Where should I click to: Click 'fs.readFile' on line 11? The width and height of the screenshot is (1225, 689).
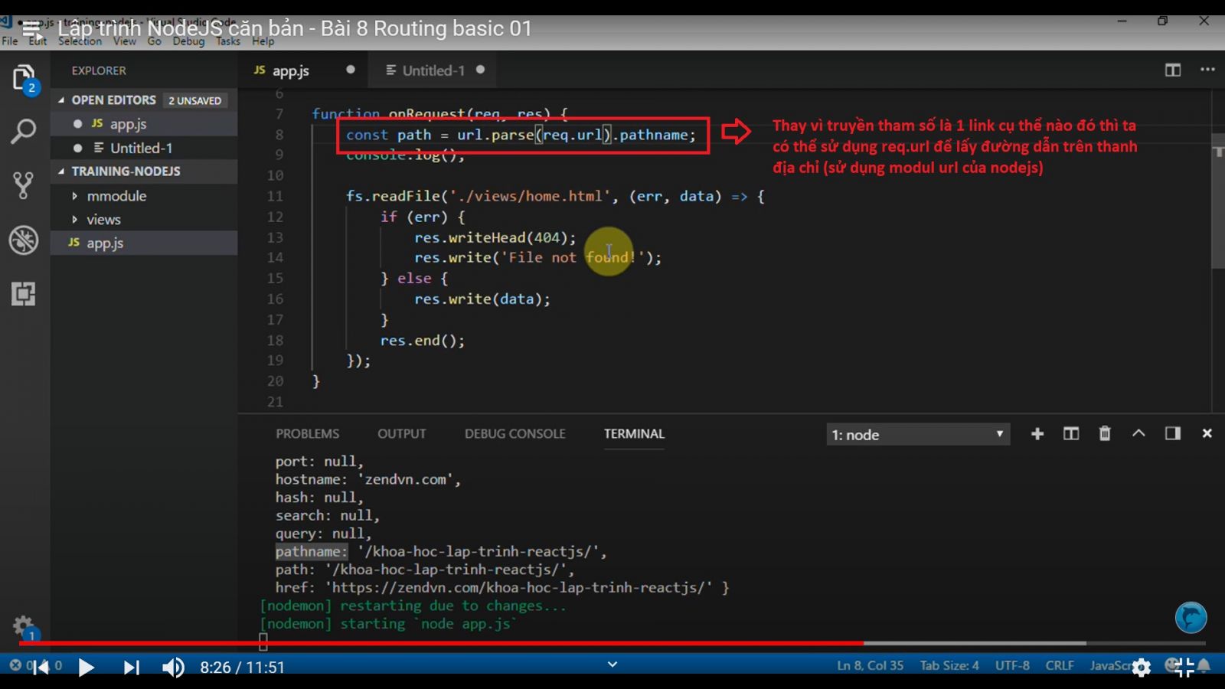(x=393, y=197)
